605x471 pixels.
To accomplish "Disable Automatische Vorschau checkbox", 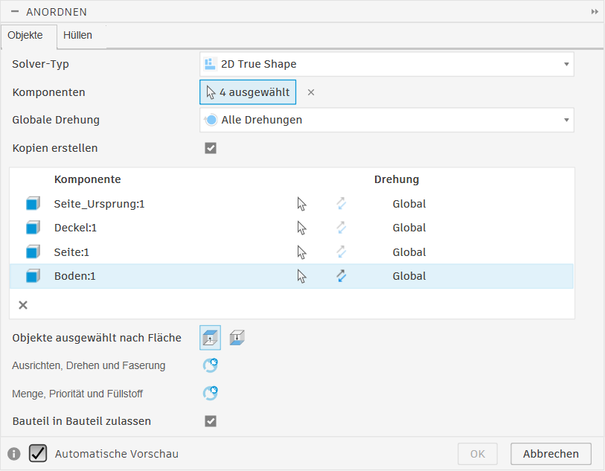I will [x=38, y=453].
